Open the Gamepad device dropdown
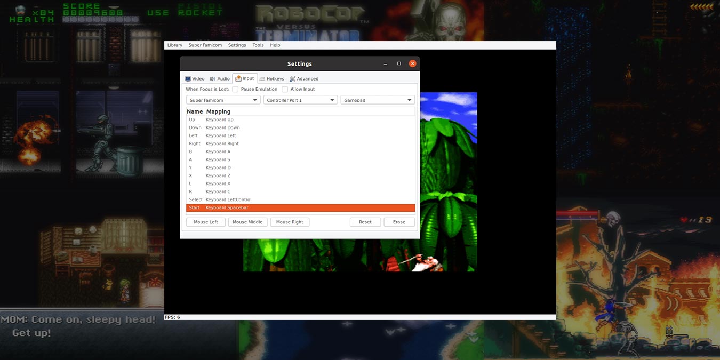 coord(377,100)
